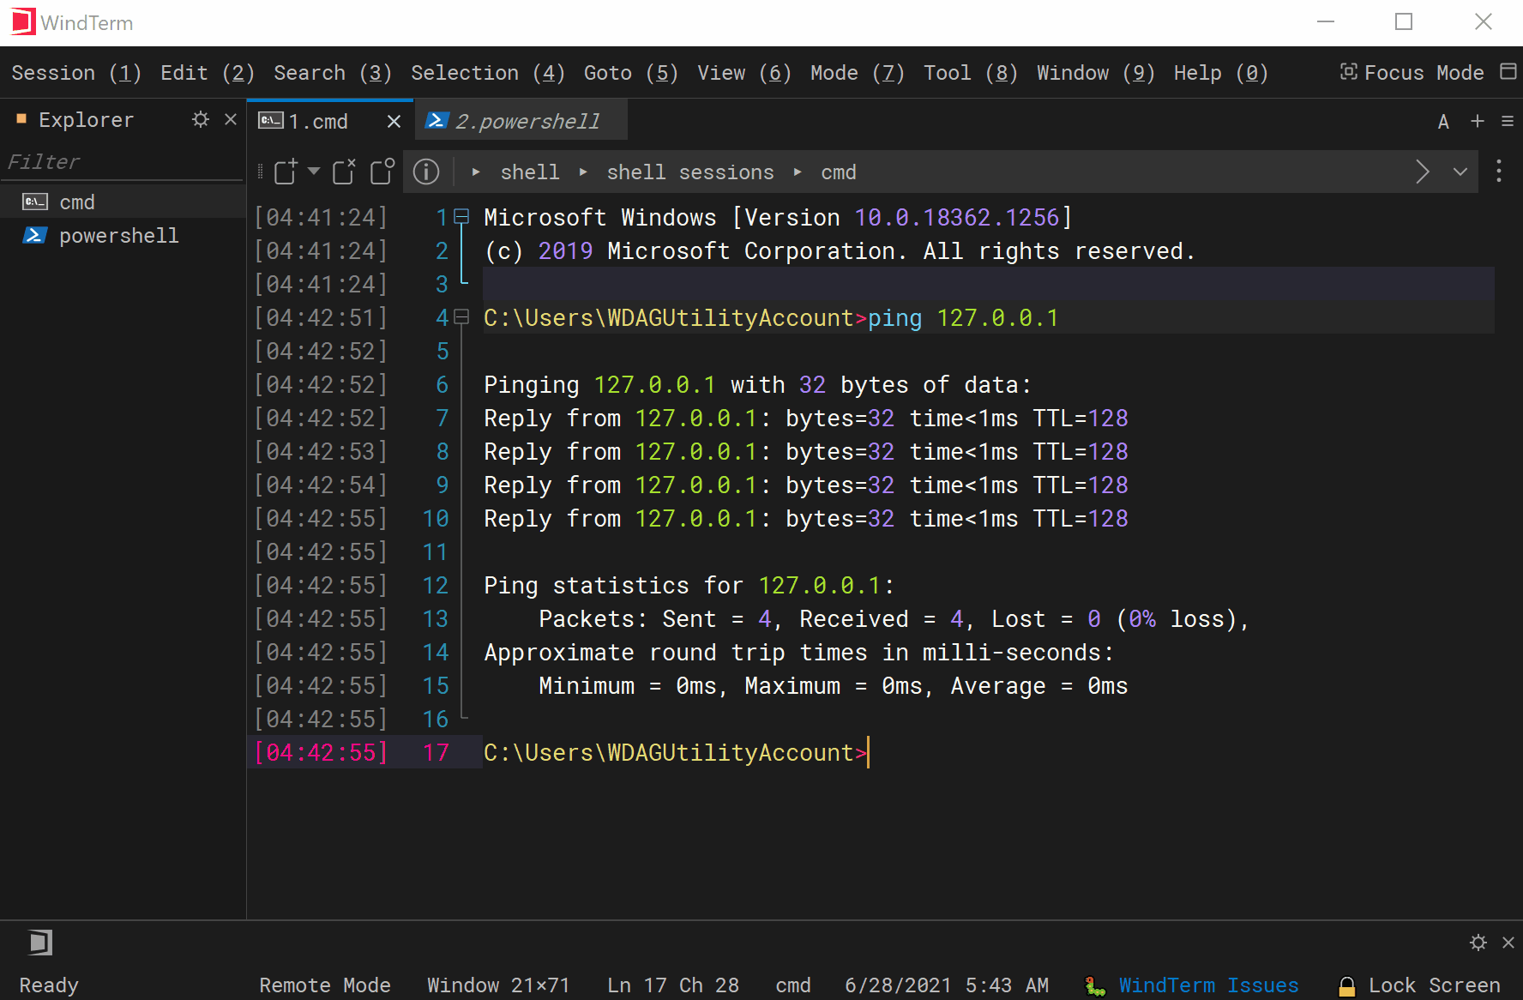Collapse the fold marker at line 1

pos(461,216)
